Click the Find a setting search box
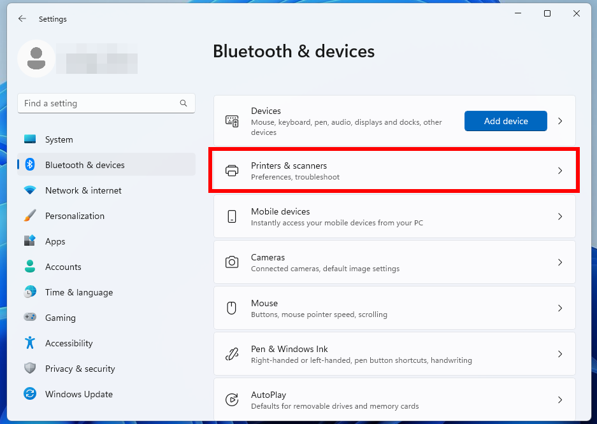Image resolution: width=597 pixels, height=424 pixels. (x=106, y=103)
